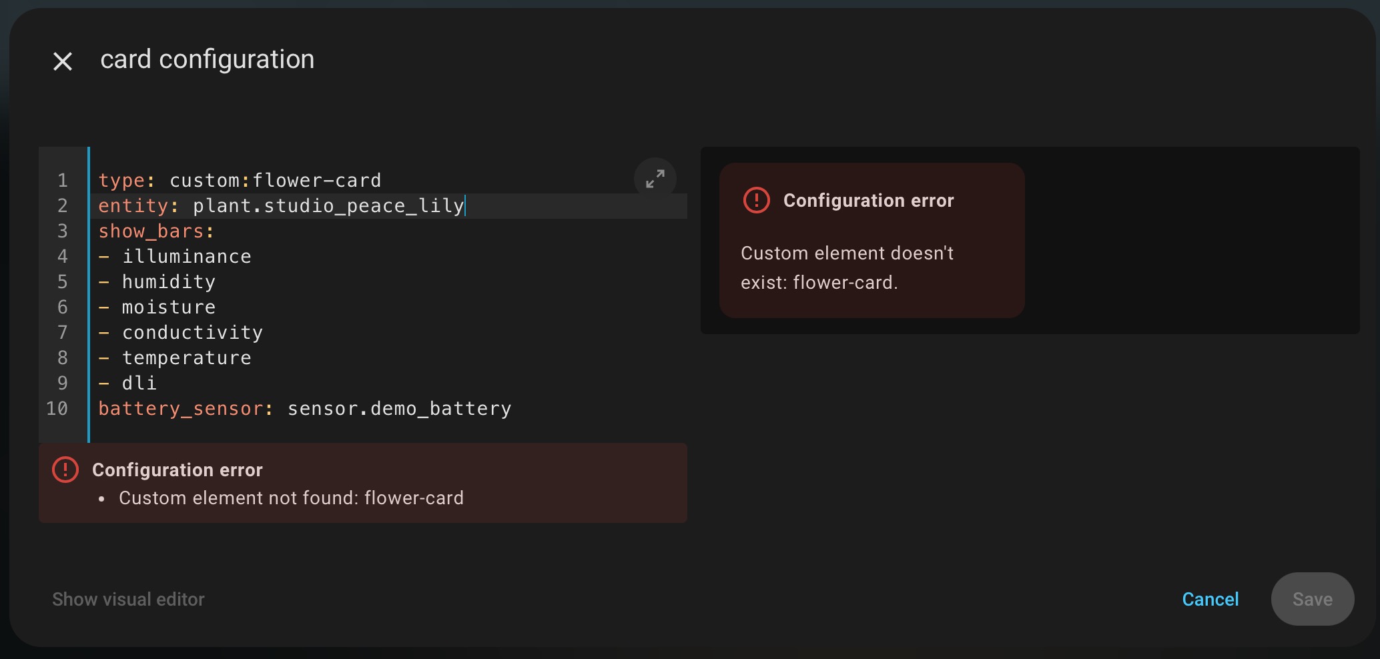The image size is (1380, 659).
Task: Click line number 10 in the gutter
Action: pos(57,409)
